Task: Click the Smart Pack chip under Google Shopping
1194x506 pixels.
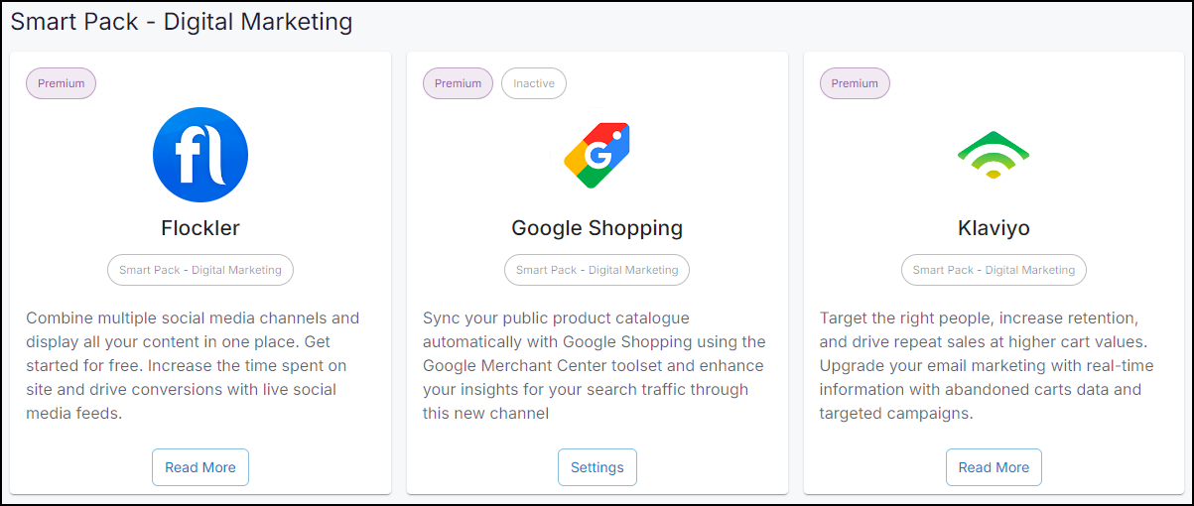Action: (x=597, y=270)
